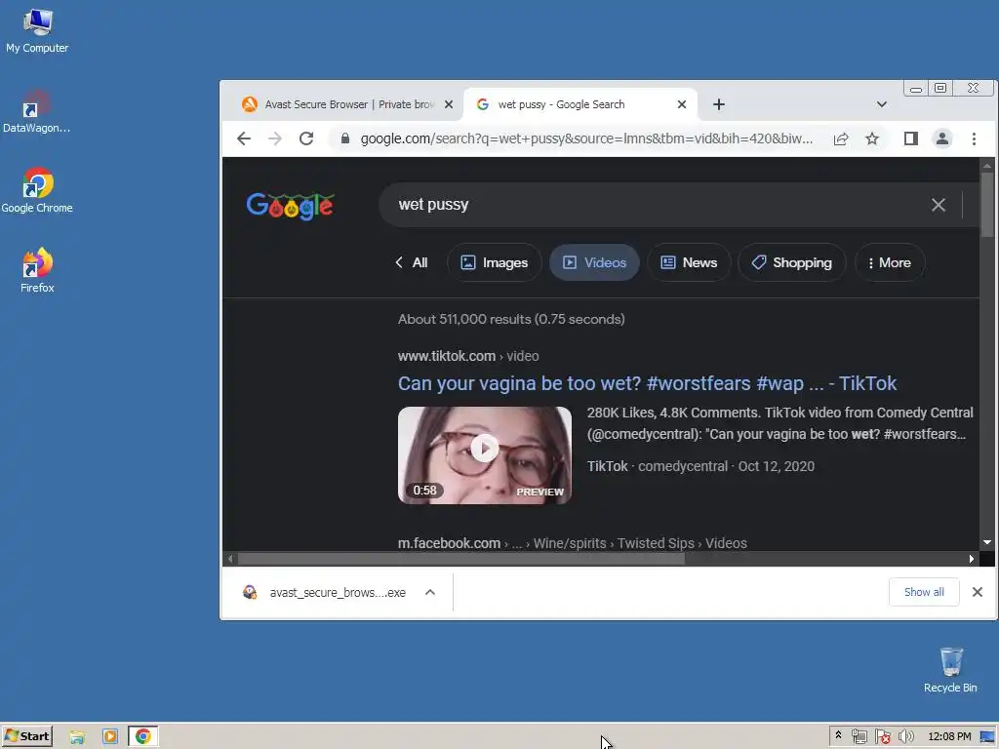
Task: Switch to Shopping results filter
Action: pyautogui.click(x=792, y=262)
